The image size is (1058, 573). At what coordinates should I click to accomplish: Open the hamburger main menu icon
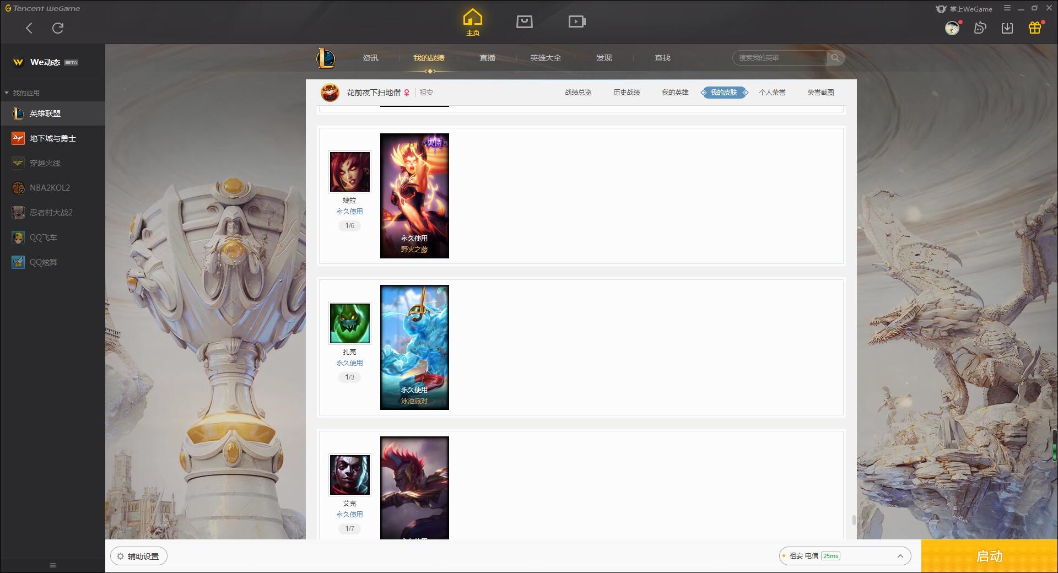coord(1007,8)
